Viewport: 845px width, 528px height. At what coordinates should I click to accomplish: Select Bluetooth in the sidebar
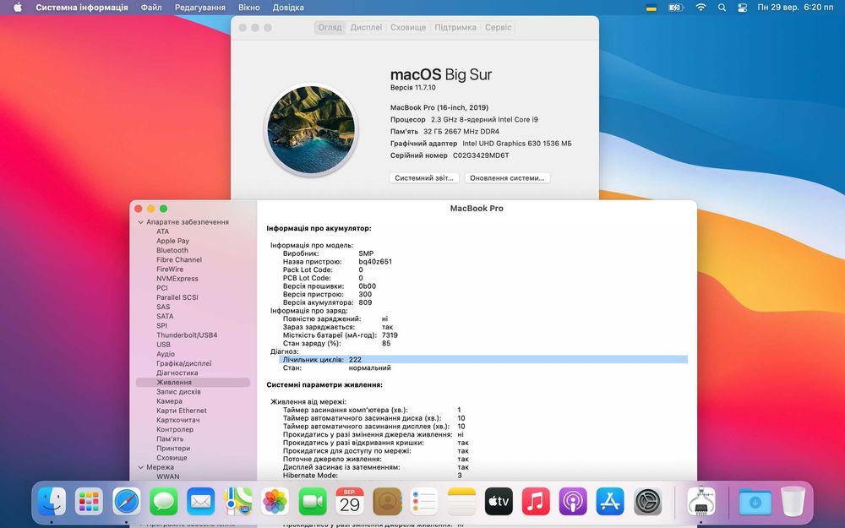tap(172, 251)
